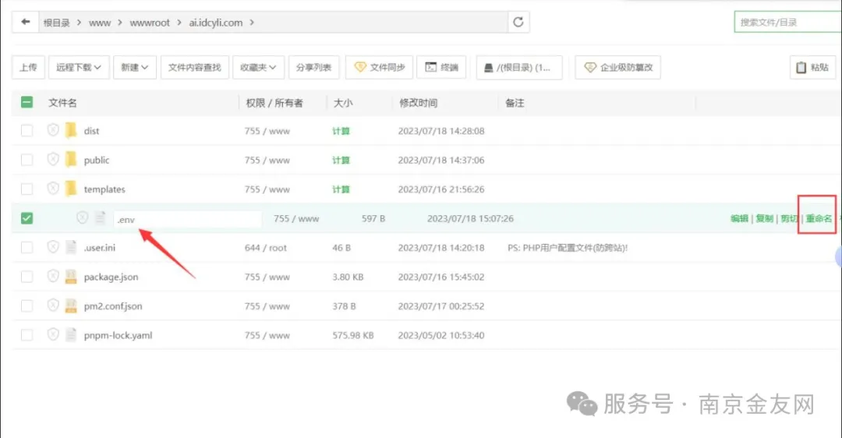Click the .user.ini file icon
842x438 pixels.
[71, 247]
